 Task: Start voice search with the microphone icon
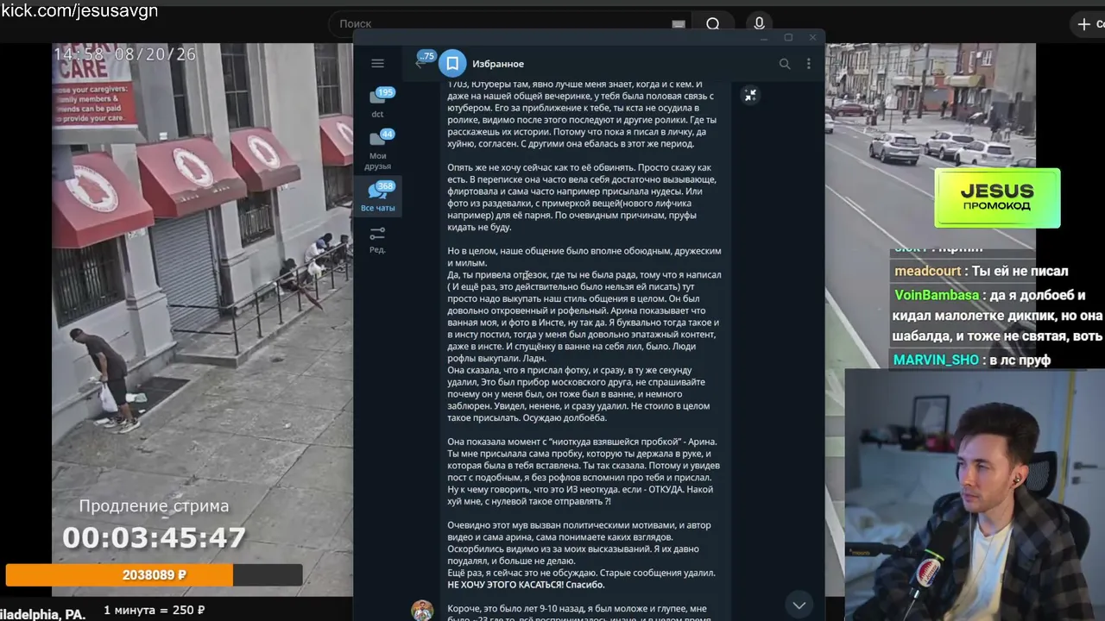759,24
